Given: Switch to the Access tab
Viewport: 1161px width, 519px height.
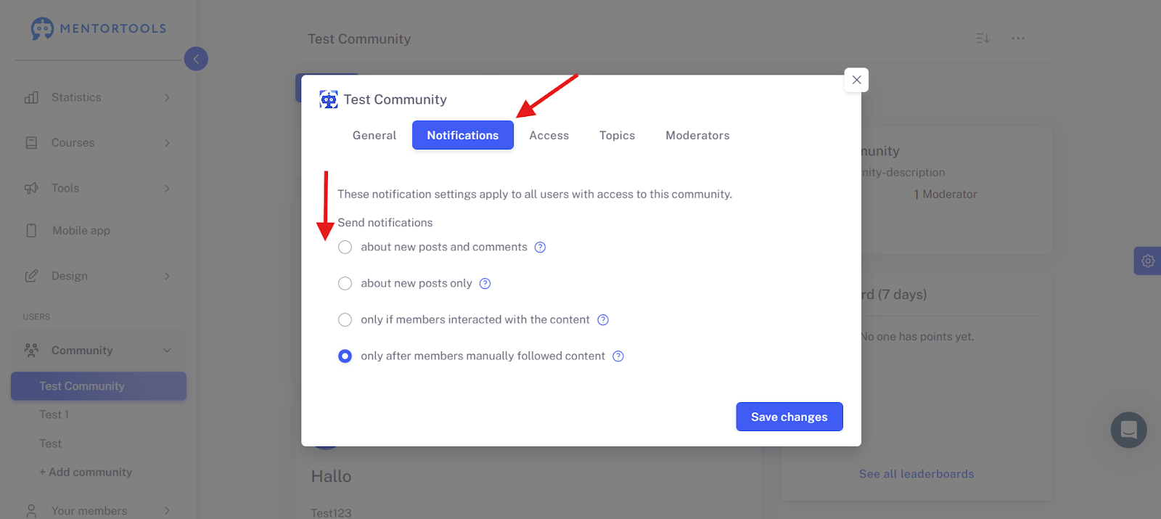Looking at the screenshot, I should point(549,135).
